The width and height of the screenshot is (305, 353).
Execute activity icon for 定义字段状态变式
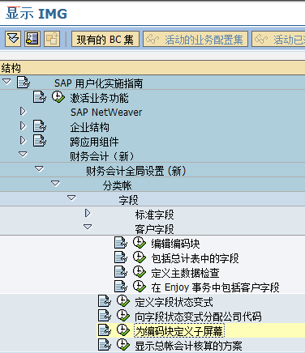pos(123,301)
